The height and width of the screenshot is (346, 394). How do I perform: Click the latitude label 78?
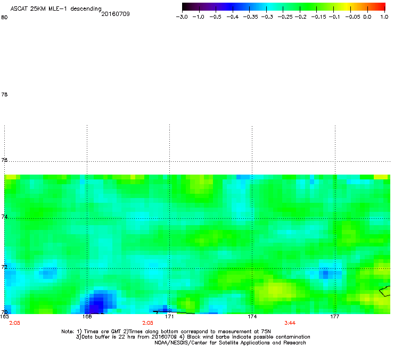tap(4, 94)
